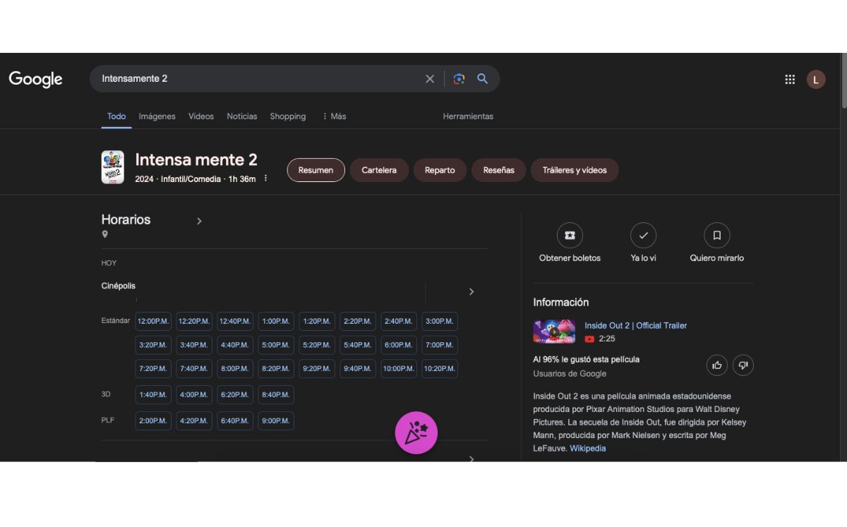Viewport: 847px width, 527px height.
Task: Toggle Quiero mirarlo watchlist bookmark
Action: (x=716, y=236)
